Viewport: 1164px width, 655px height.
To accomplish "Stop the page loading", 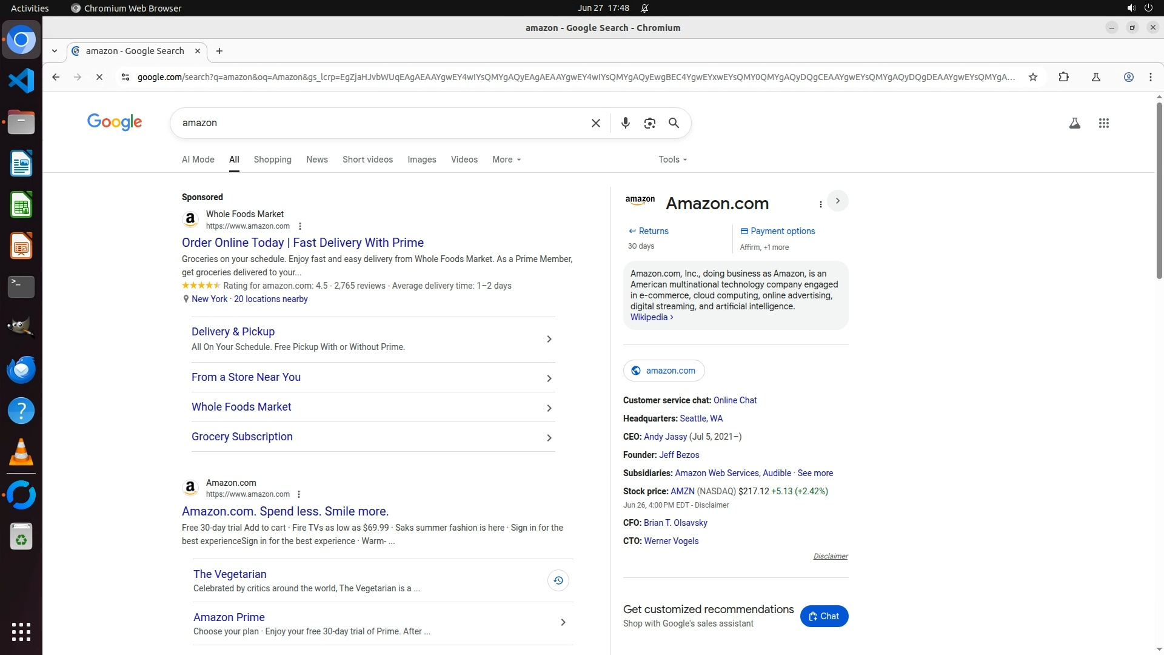I will click(x=99, y=77).
